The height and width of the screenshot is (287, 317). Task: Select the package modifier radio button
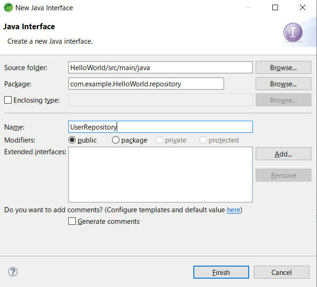[x=116, y=140]
